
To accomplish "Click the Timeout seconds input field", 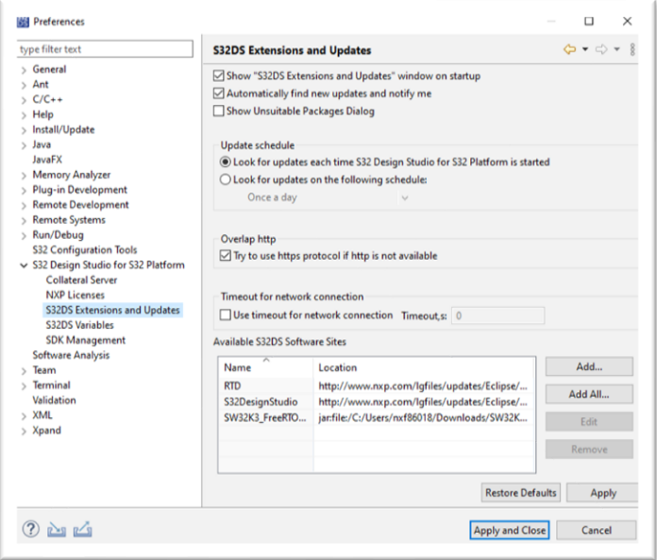I will (x=497, y=315).
